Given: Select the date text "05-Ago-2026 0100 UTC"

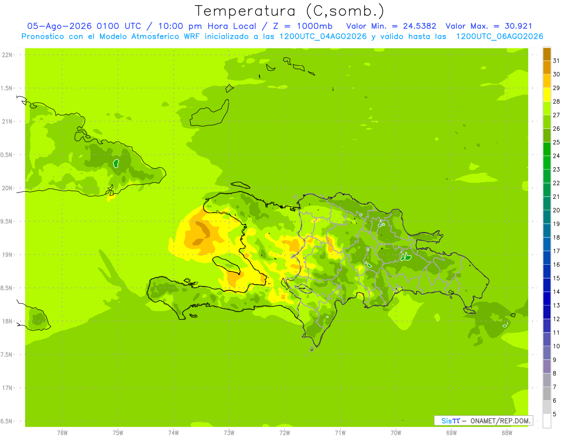Looking at the screenshot, I should 84,26.
